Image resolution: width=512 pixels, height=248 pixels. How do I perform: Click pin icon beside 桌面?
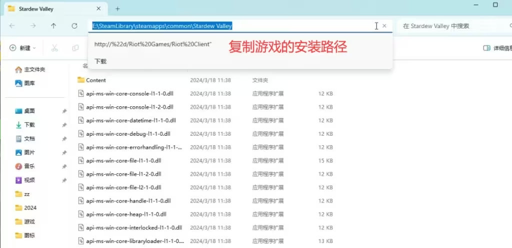(64, 111)
